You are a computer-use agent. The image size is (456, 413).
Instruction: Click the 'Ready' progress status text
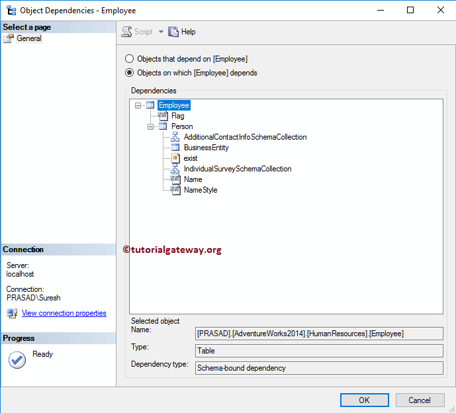(42, 354)
